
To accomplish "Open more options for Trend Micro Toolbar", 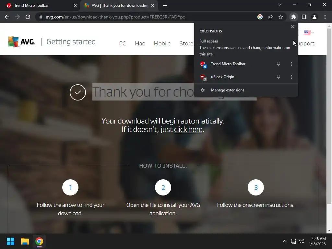I will (x=291, y=64).
